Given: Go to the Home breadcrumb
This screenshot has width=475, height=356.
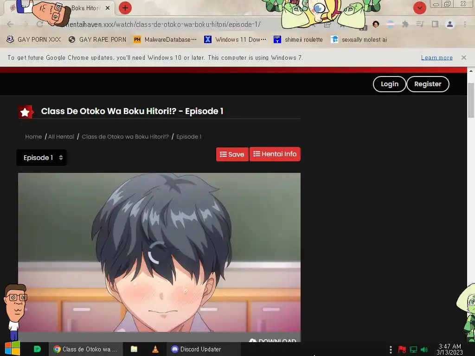Looking at the screenshot, I should pyautogui.click(x=33, y=137).
